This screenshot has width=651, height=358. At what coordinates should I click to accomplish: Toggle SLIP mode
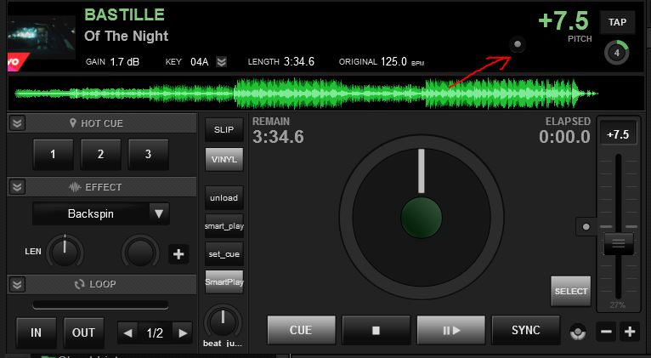[224, 129]
